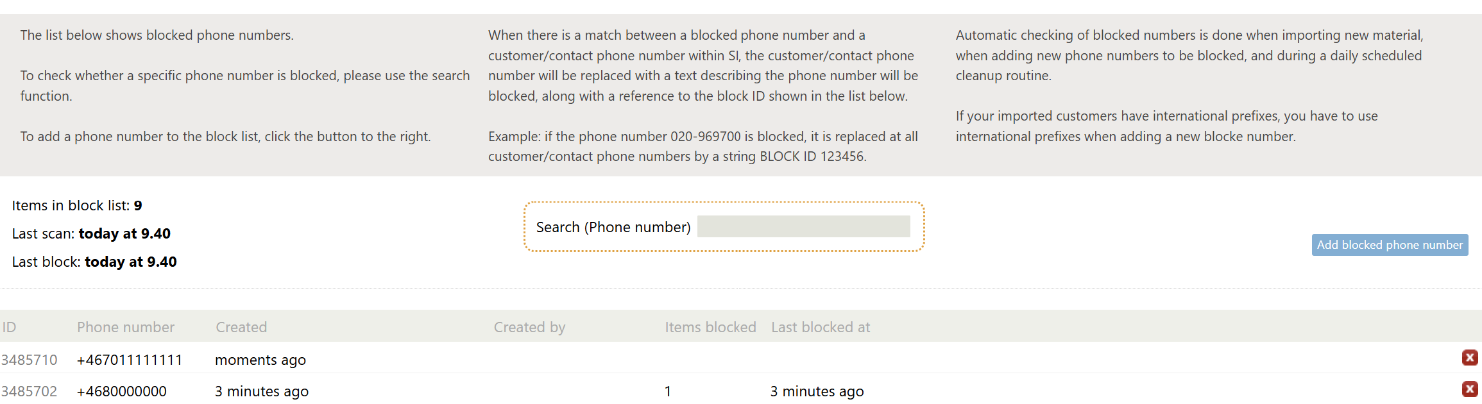Click the Phone number column header

[126, 327]
